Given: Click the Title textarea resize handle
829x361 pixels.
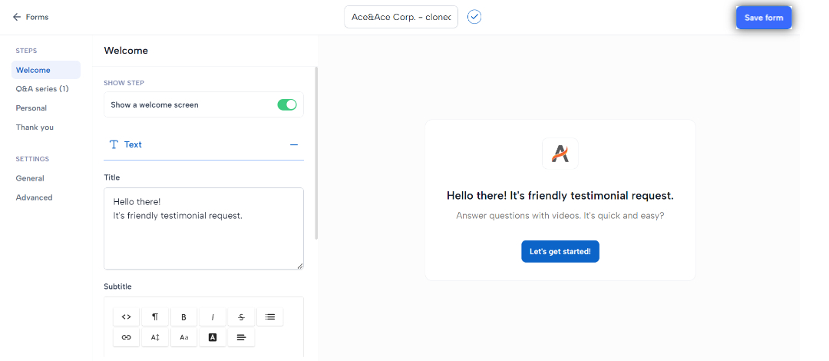Looking at the screenshot, I should tap(300, 266).
